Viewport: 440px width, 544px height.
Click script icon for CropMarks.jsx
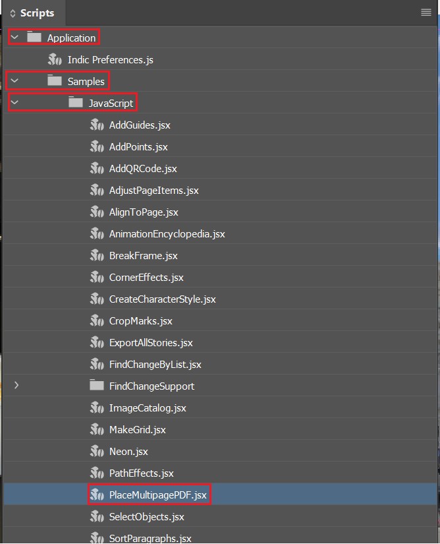pos(97,320)
